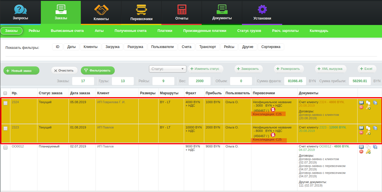The image size is (382, 192).
Task: Switch to the Платежи tab
Action: point(165,31)
